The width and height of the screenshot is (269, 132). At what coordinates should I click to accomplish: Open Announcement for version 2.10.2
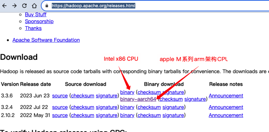click(x=226, y=115)
